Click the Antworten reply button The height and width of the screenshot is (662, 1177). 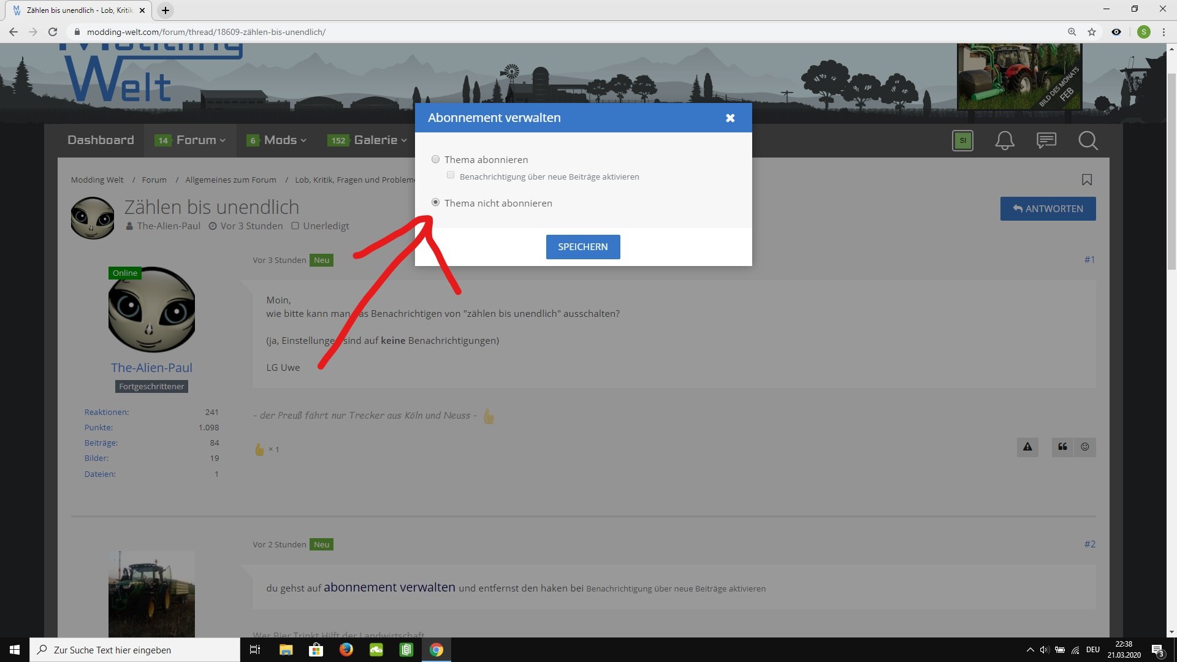pyautogui.click(x=1048, y=208)
